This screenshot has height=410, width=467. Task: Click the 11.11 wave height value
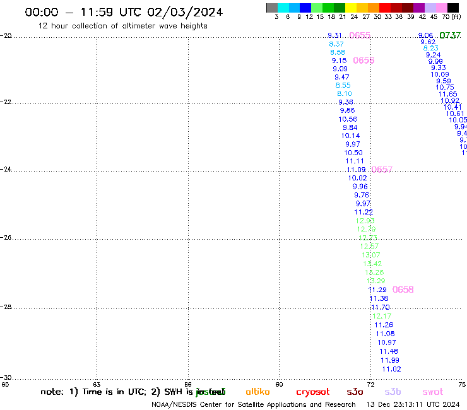pyautogui.click(x=355, y=161)
